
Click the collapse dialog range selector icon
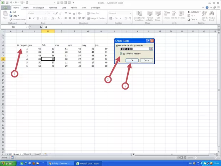click(151, 49)
